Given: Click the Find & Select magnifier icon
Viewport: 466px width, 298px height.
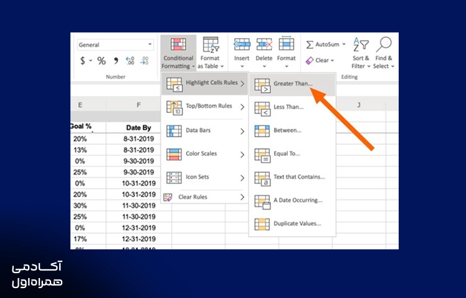Looking at the screenshot, I should (x=384, y=44).
